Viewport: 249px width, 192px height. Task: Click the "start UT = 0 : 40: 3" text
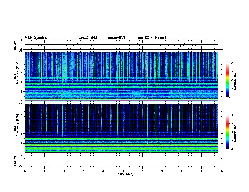coord(152,38)
